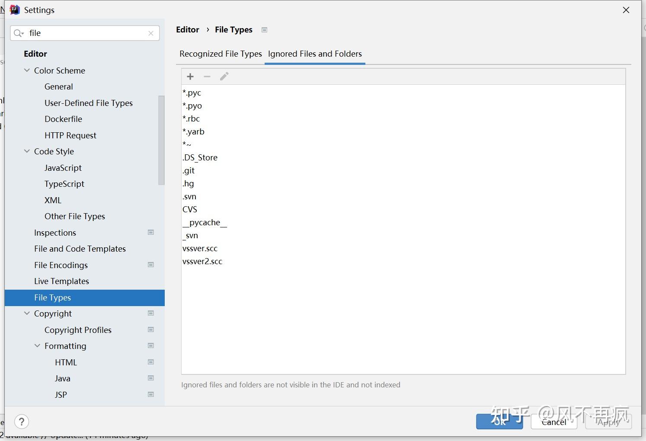Remove selected ignored pattern with minus icon
This screenshot has height=441, width=646.
coord(207,77)
